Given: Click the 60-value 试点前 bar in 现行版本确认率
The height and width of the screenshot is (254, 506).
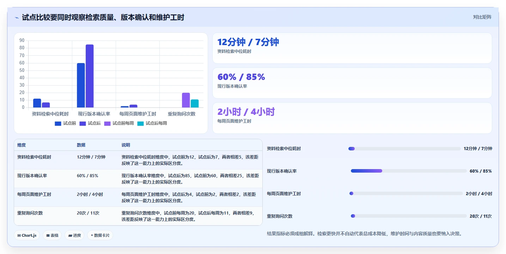Looking at the screenshot, I should [x=81, y=85].
